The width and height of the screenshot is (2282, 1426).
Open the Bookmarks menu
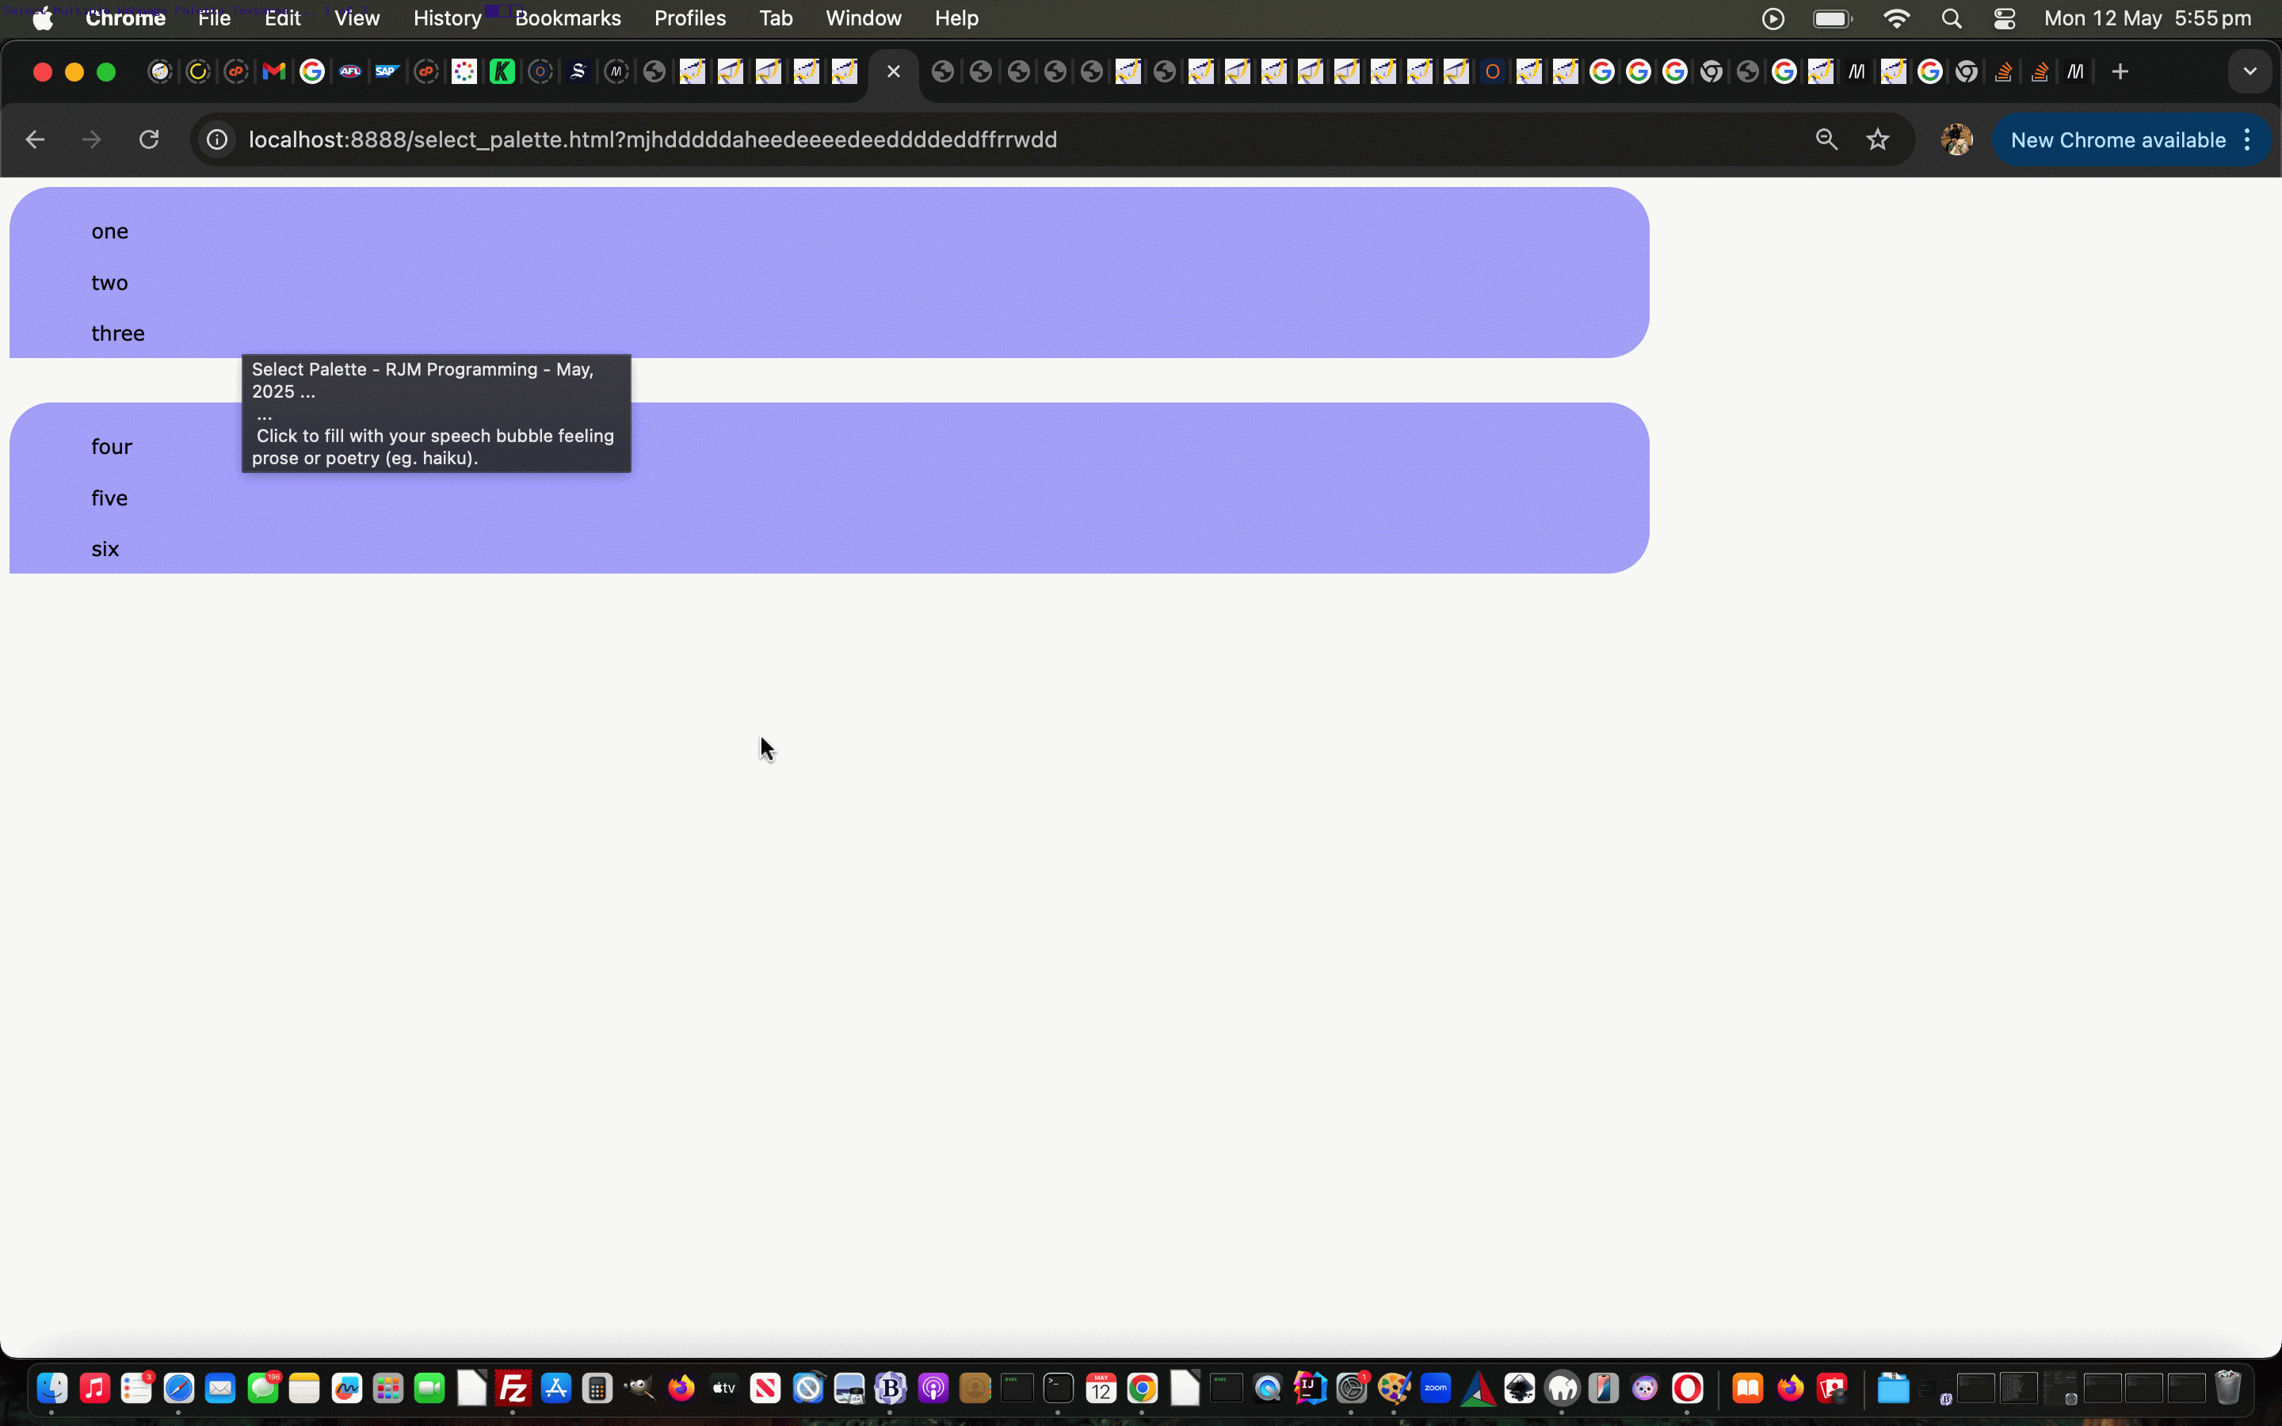[x=567, y=19]
